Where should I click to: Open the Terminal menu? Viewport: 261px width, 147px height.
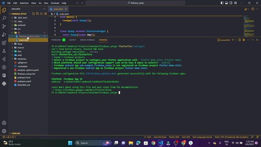click(x=55, y=3)
